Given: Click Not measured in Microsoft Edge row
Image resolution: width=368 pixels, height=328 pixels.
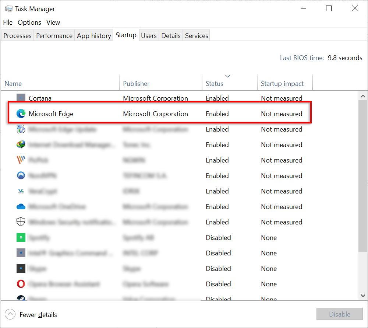Looking at the screenshot, I should click(x=282, y=114).
